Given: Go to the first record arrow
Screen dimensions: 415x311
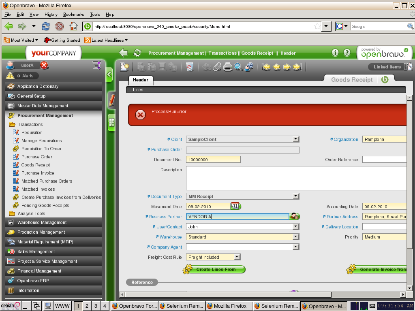Looking at the screenshot, I should [x=266, y=67].
